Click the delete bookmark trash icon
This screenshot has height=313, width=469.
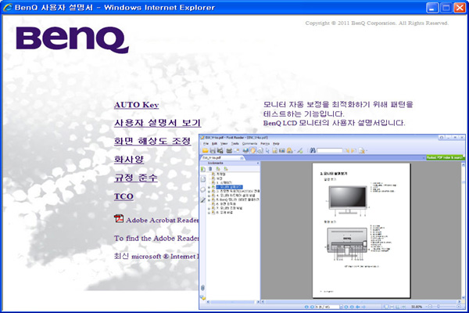(210, 169)
